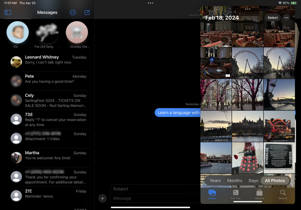Switch to Days view
Screen dimensions: 301x210
tap(253, 180)
